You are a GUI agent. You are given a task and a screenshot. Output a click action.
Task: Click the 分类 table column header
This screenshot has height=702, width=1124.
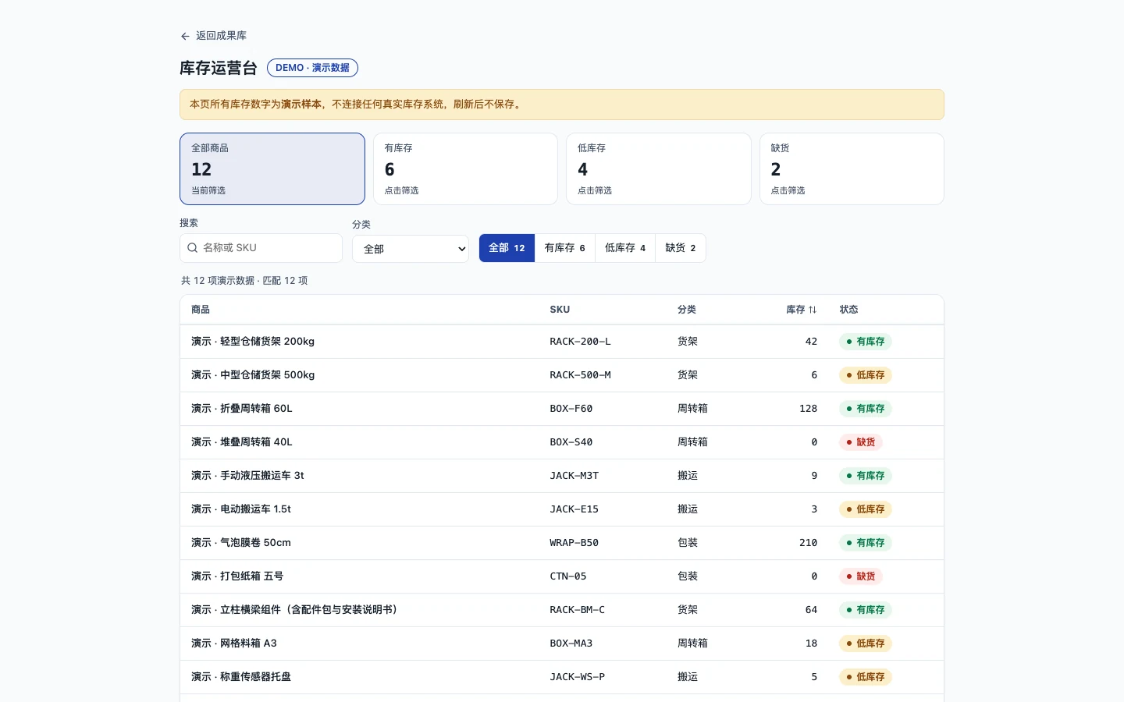tap(687, 310)
